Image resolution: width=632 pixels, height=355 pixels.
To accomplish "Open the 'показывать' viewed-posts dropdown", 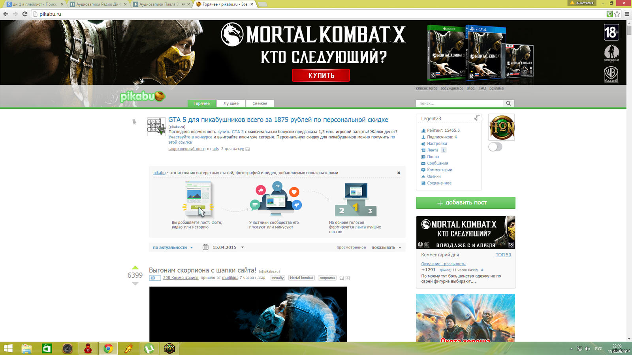I will [x=386, y=248].
